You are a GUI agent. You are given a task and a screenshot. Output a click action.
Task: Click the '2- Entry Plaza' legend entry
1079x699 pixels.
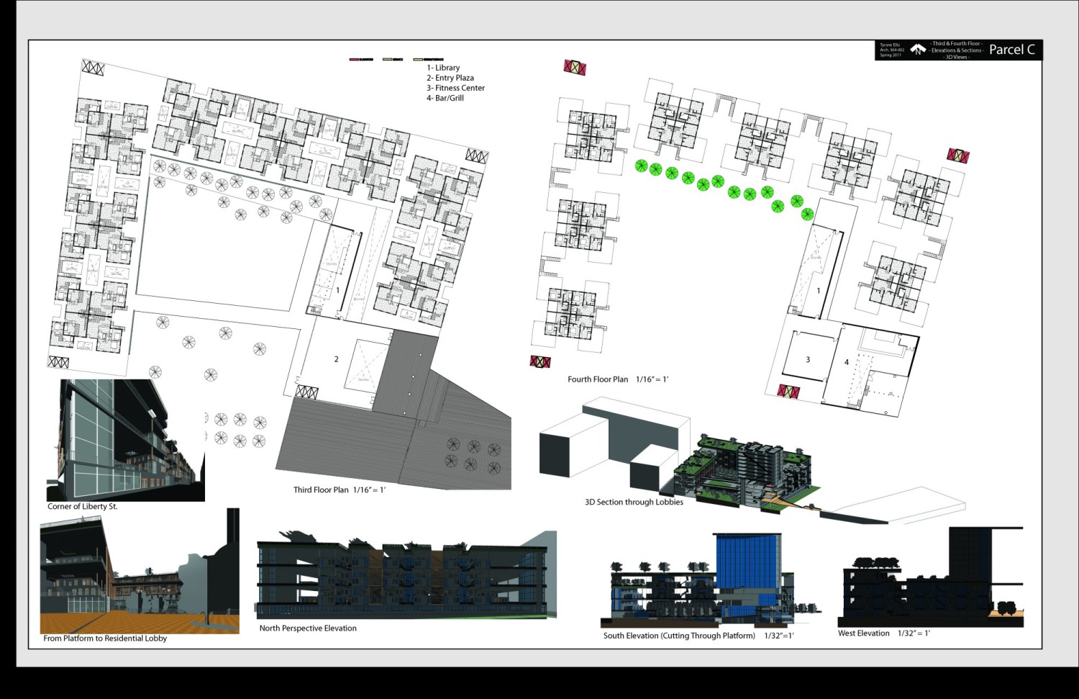pos(450,78)
